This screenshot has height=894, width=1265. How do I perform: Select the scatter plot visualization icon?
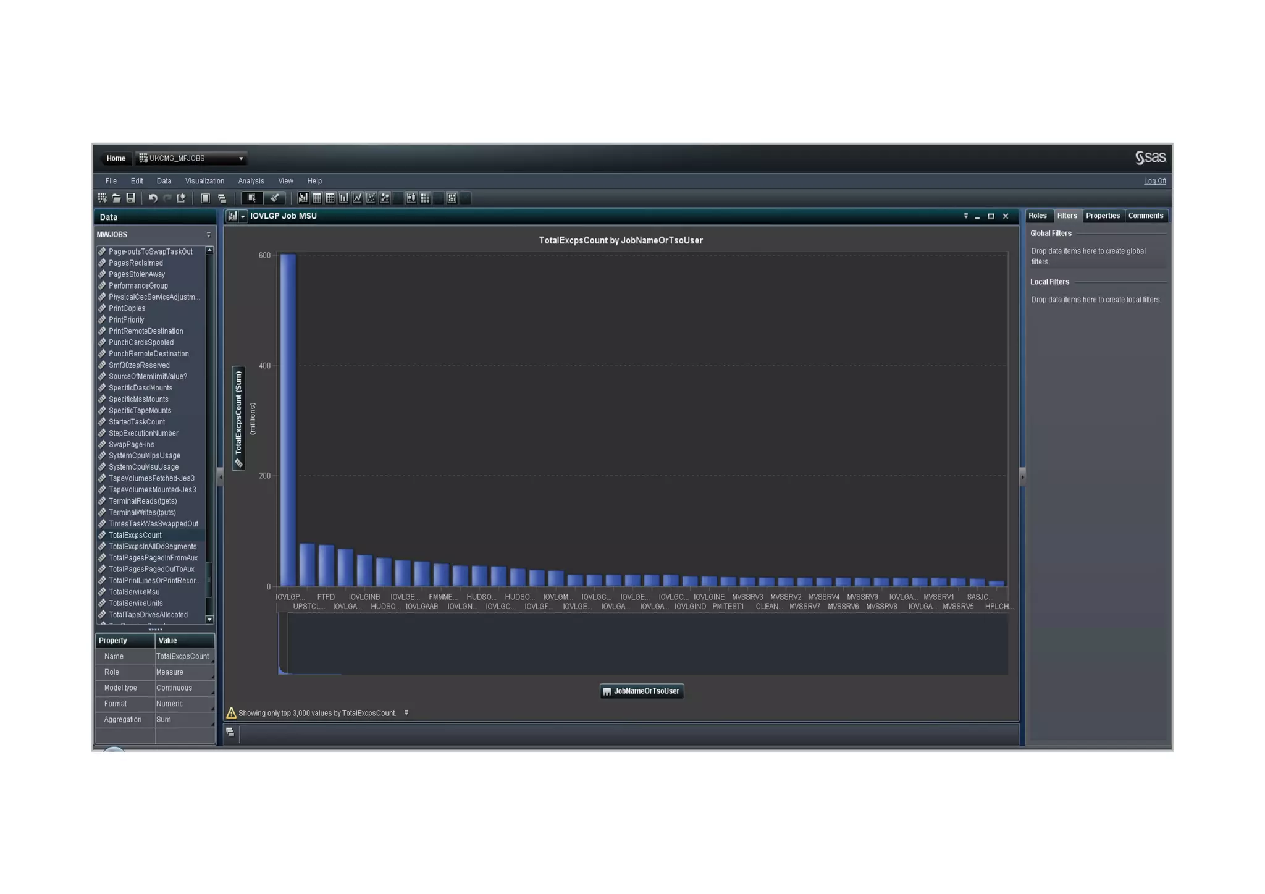click(371, 198)
